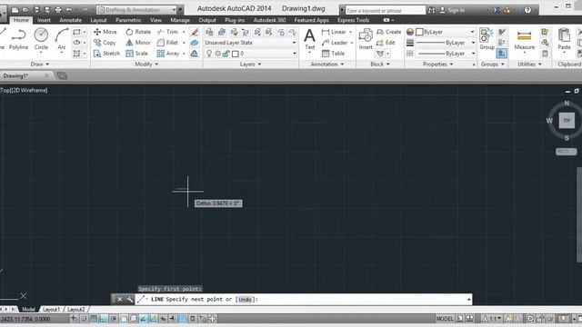Click the Leader annotation tool
Image resolution: width=582 pixels, height=327 pixels.
[x=335, y=43]
